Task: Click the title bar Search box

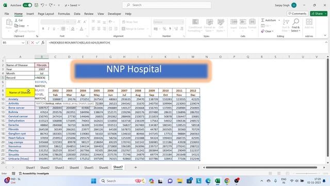Action: pyautogui.click(x=167, y=5)
